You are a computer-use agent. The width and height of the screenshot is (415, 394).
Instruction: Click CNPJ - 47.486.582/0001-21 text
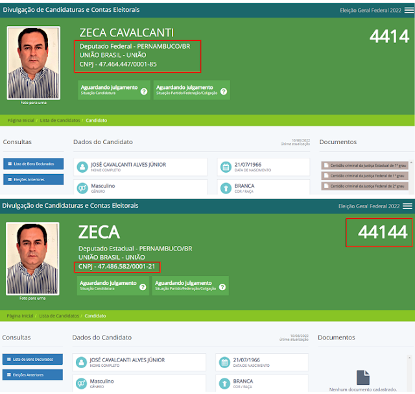pyautogui.click(x=117, y=267)
